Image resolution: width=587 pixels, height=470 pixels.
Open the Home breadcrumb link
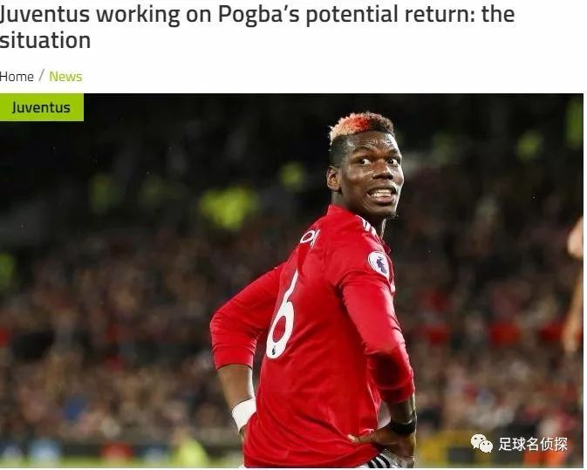[17, 77]
